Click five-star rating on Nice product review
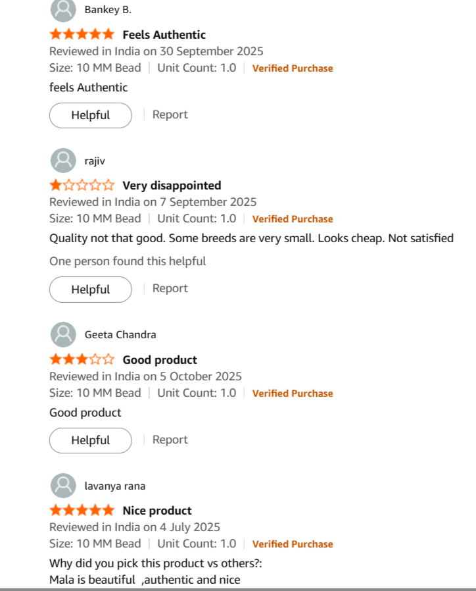The image size is (476, 591). [82, 511]
